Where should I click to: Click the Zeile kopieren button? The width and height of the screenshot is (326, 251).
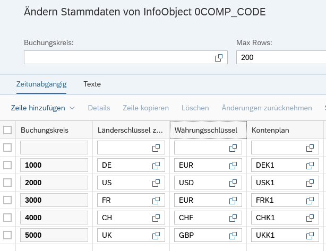click(x=145, y=108)
